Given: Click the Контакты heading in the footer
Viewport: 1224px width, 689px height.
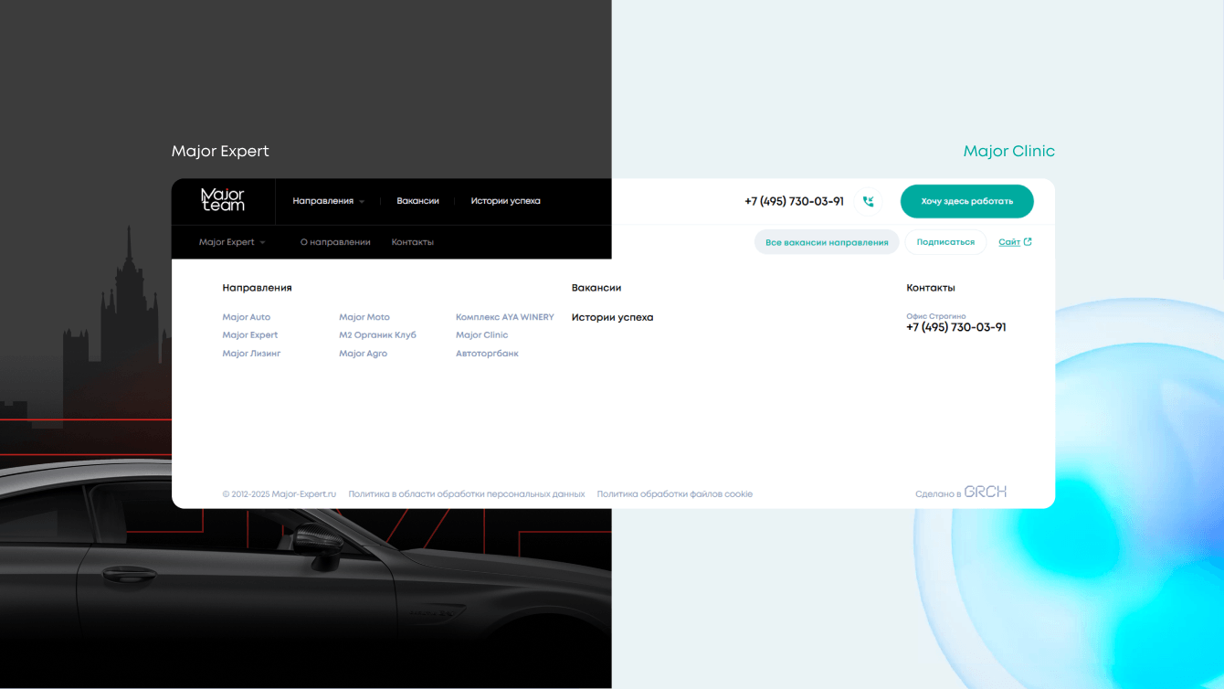Looking at the screenshot, I should point(931,288).
